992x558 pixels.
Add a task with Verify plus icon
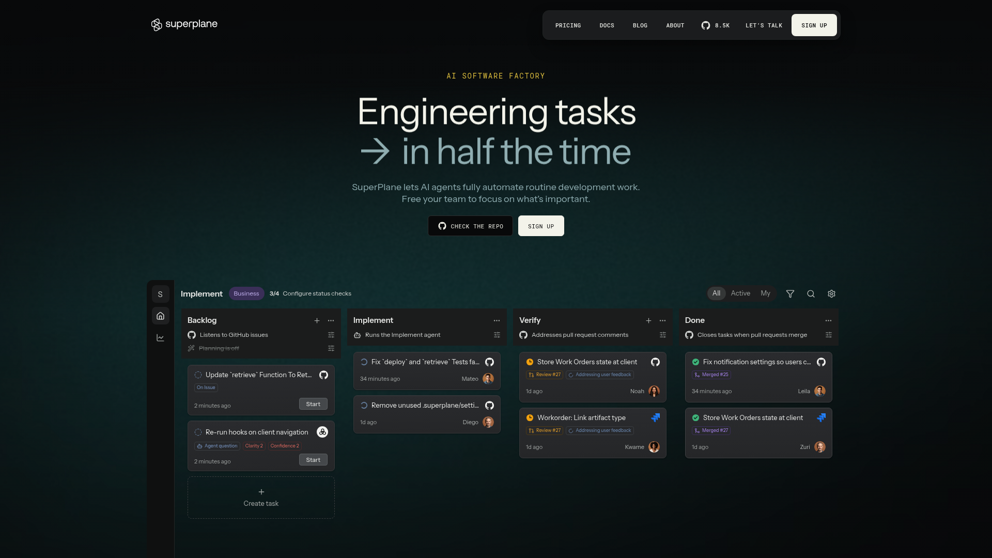(x=648, y=320)
